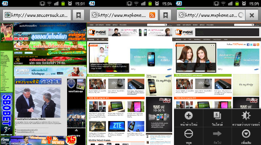Tap the notification badge showing 74
This screenshot has width=261, height=145.
coord(92,3)
